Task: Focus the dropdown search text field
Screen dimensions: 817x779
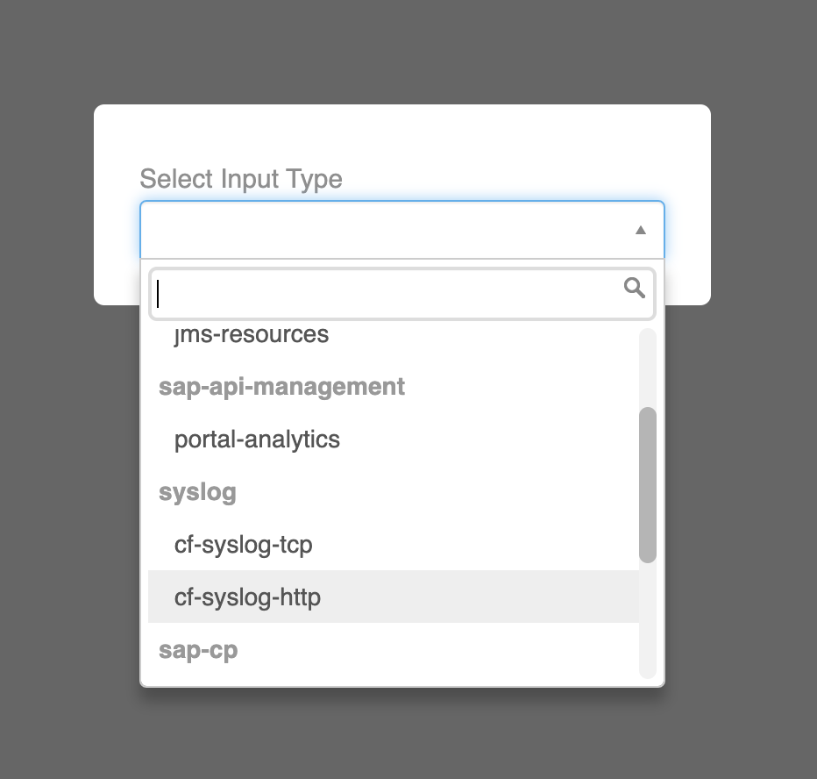Action: pos(386,293)
